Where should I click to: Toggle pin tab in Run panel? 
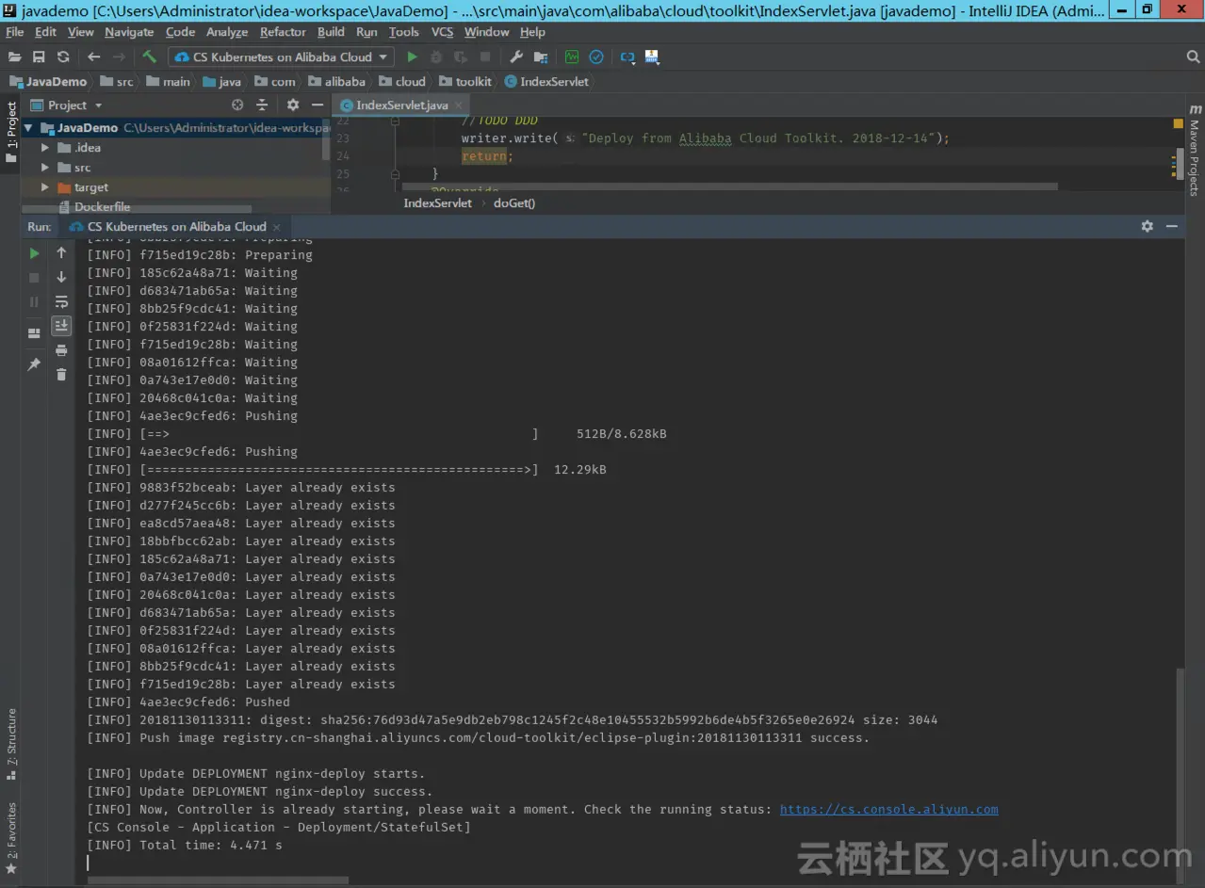point(34,363)
